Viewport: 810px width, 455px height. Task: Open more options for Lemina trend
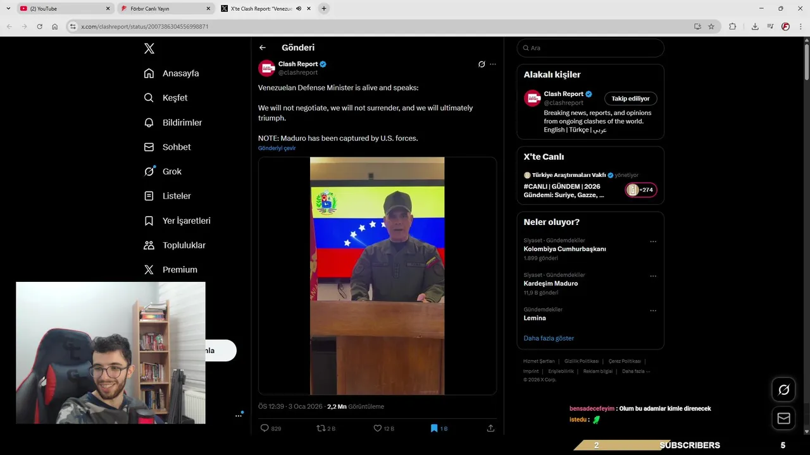pyautogui.click(x=653, y=311)
